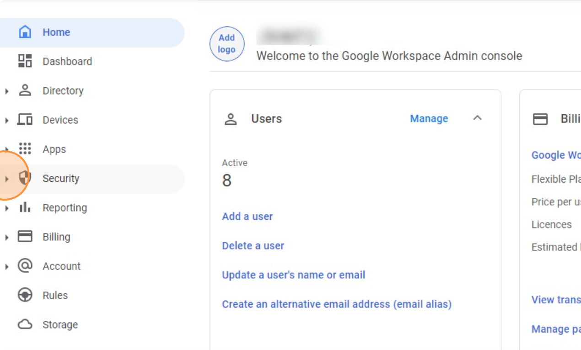Screen dimensions: 581x350
Task: Click the Welcome to Google Workspace Admin console text
Action: (x=389, y=56)
